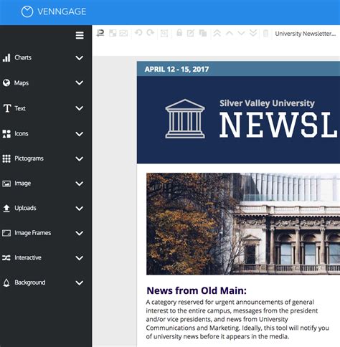Bring element to front double chevron
The width and height of the screenshot is (340, 347).
217,33
